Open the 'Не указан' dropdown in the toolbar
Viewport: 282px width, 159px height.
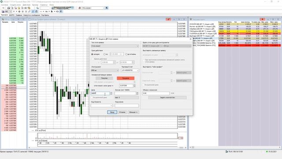tap(93, 8)
